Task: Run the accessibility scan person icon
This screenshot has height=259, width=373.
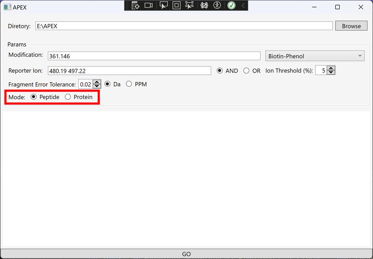Action: pyautogui.click(x=217, y=5)
